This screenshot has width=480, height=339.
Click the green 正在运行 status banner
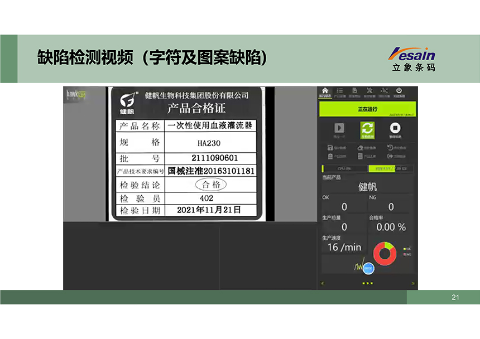[x=367, y=109]
